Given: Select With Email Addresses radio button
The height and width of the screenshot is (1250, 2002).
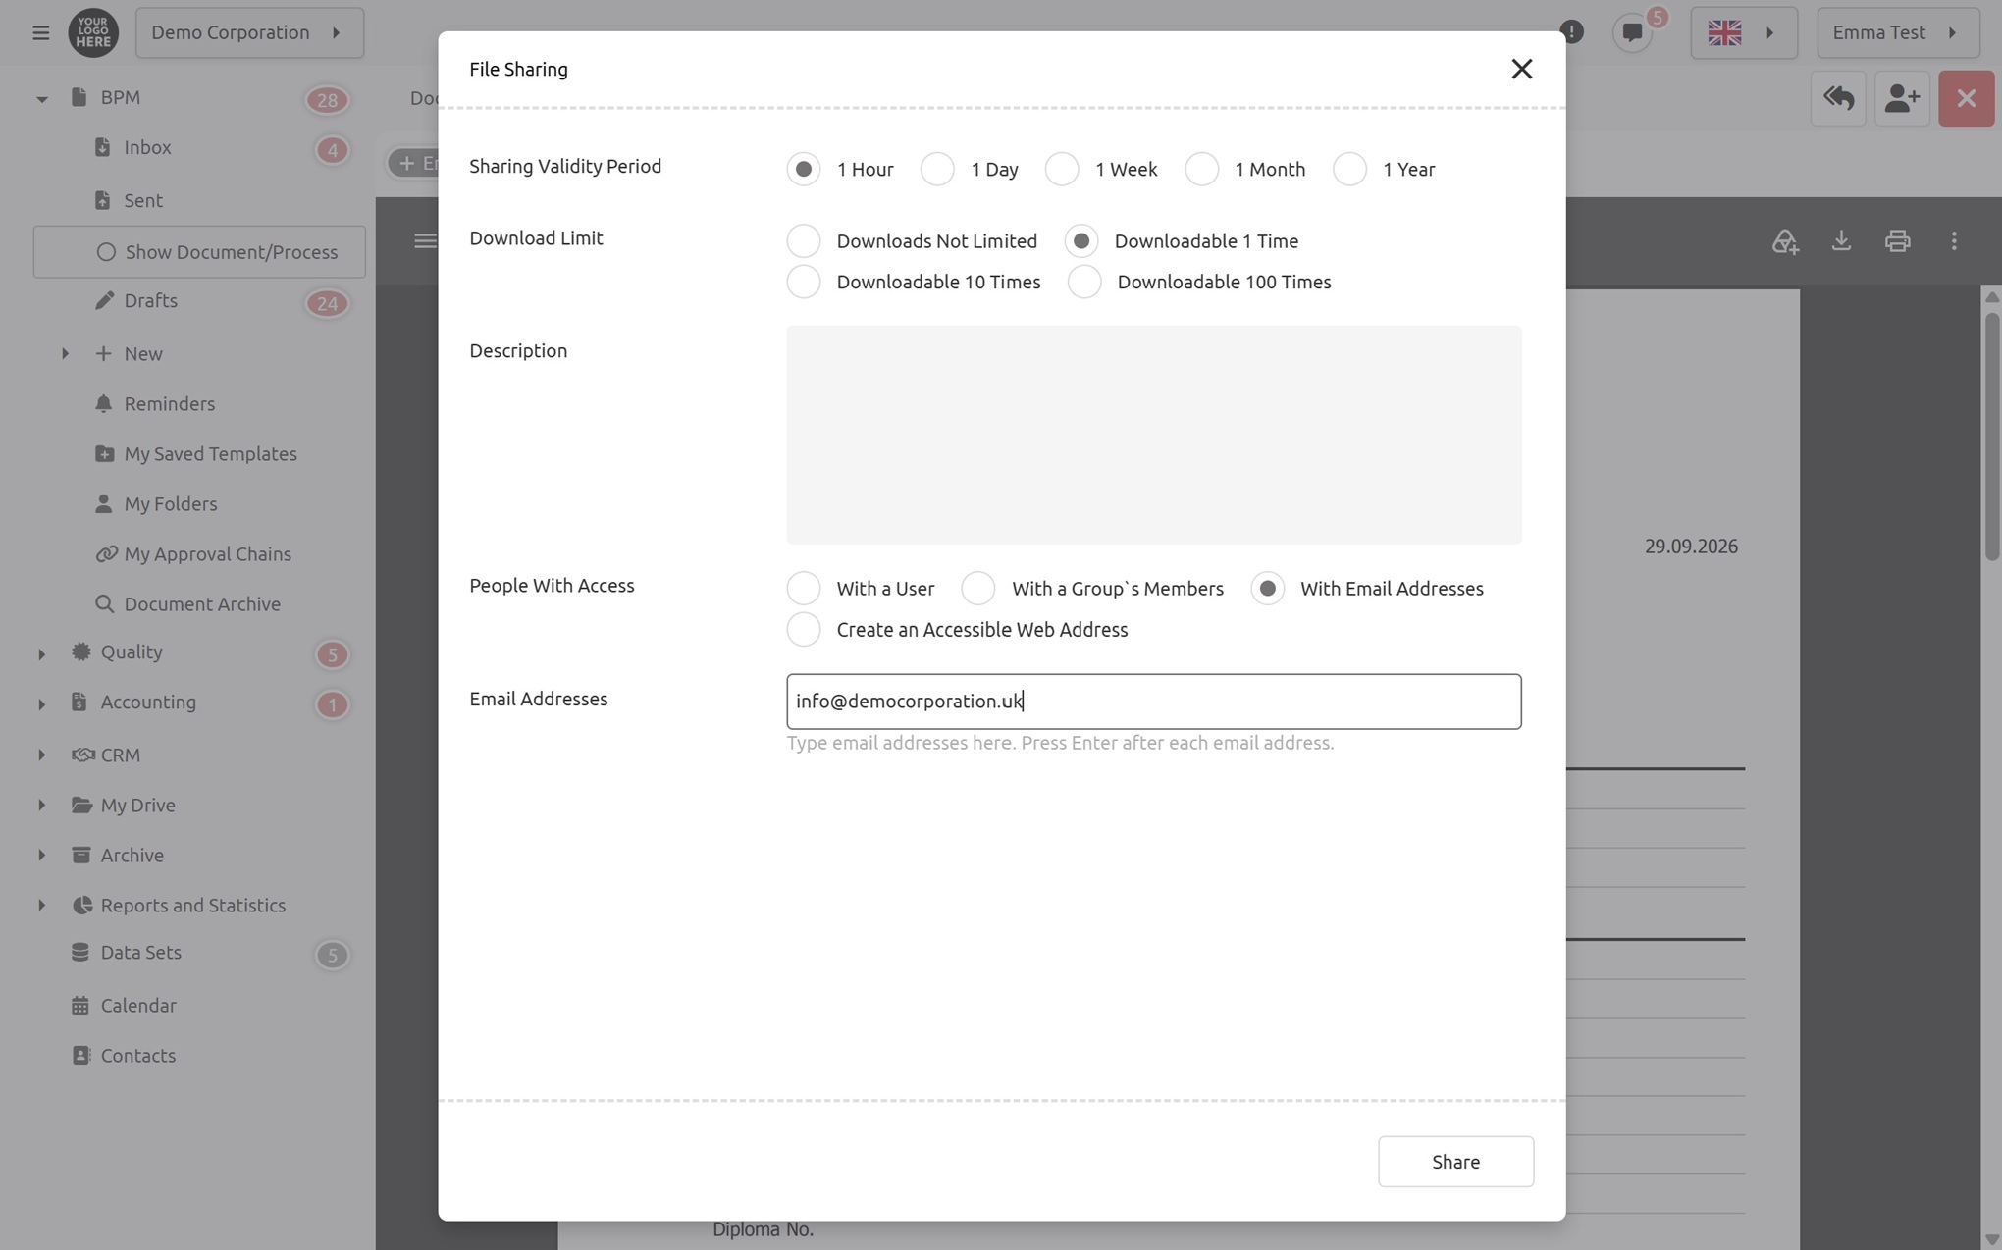Looking at the screenshot, I should 1268,588.
